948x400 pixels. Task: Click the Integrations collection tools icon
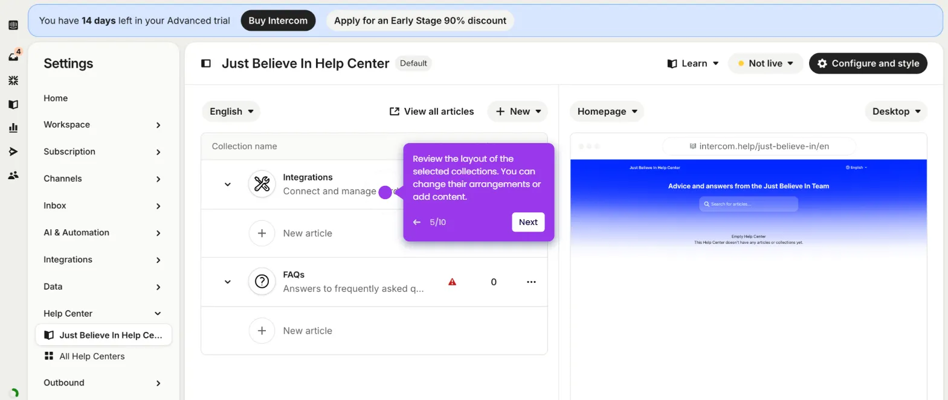click(262, 184)
